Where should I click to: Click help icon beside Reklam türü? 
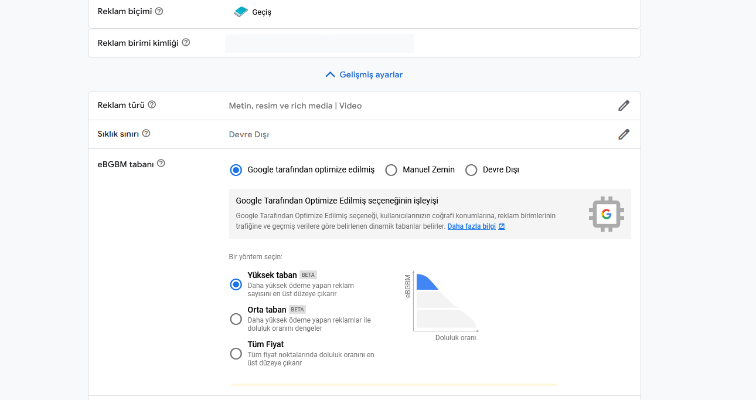pyautogui.click(x=152, y=104)
